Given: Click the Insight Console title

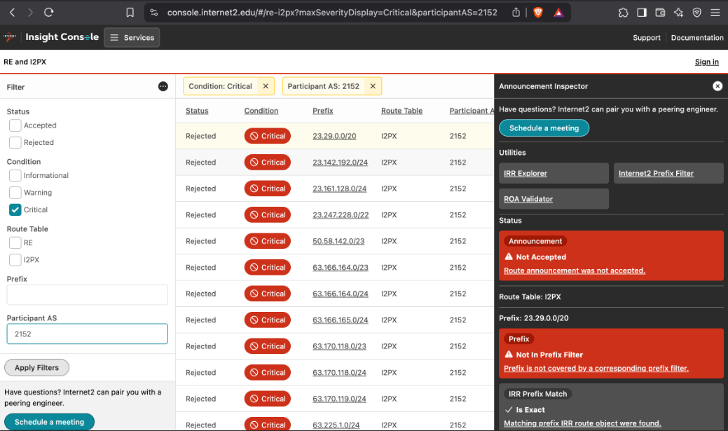Looking at the screenshot, I should 62,37.
